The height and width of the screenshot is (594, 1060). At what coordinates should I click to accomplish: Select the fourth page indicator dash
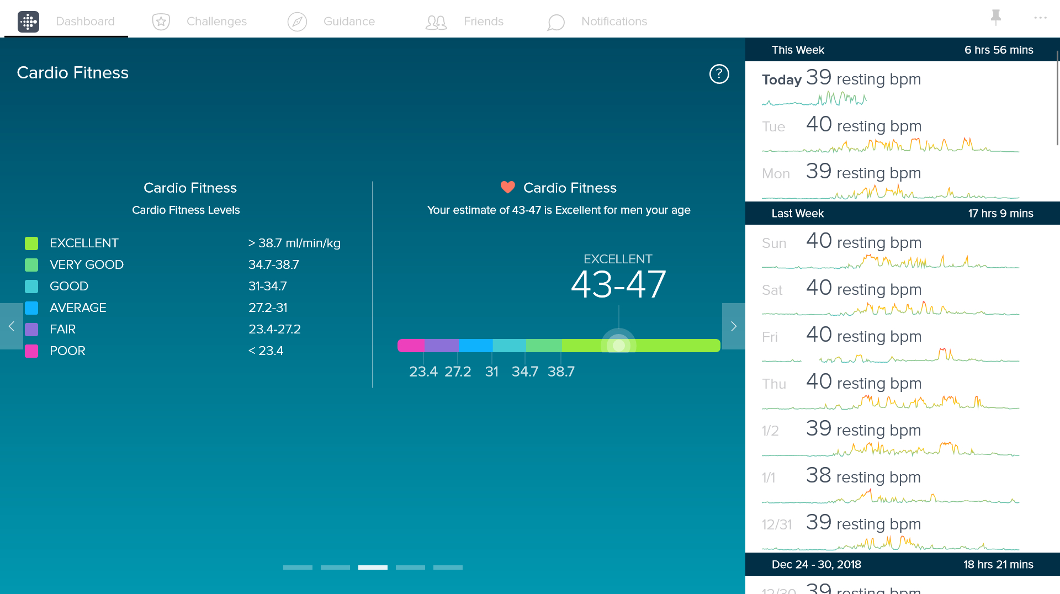tap(410, 567)
